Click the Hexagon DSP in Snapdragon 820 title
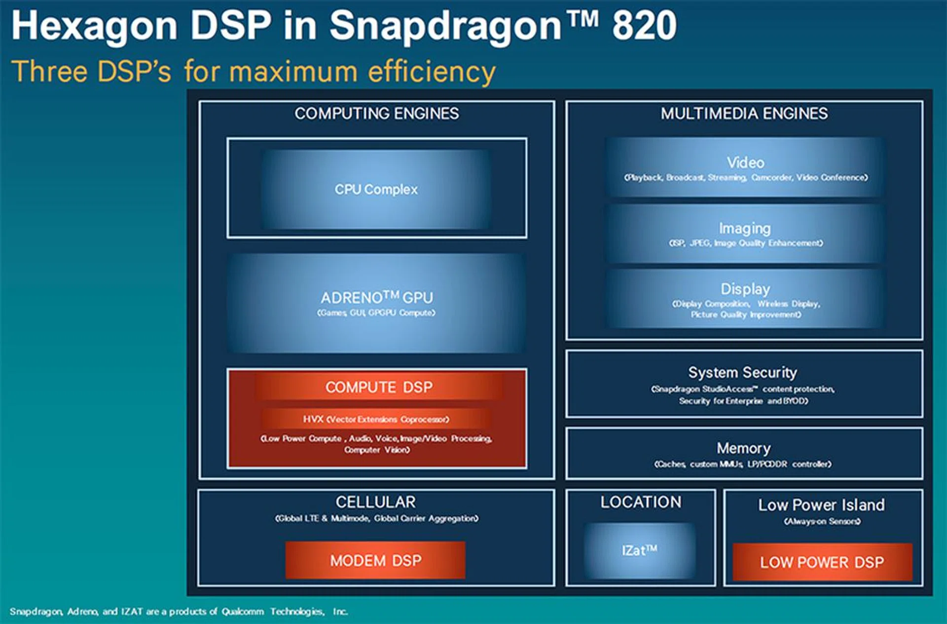This screenshot has height=624, width=947. click(344, 26)
